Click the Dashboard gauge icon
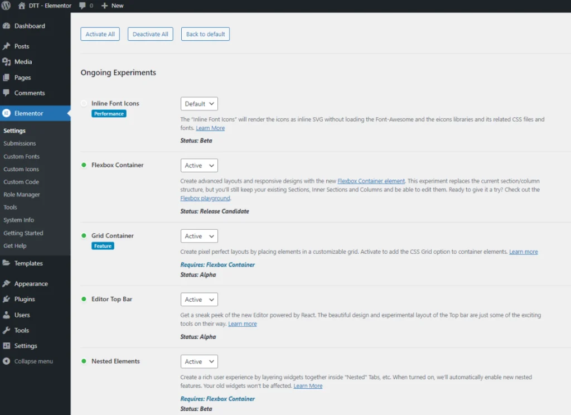The image size is (571, 415). pyautogui.click(x=6, y=26)
